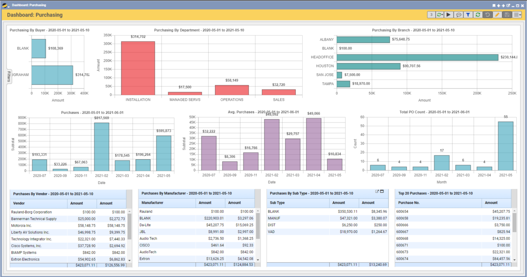Expand the Purchases By Sub Type panel icon
Viewport: 527px width, 277px height.
382,191
